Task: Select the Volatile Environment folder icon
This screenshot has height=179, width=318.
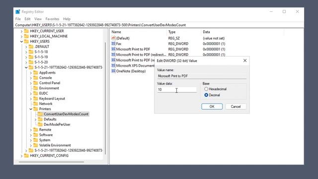Action: (35, 145)
